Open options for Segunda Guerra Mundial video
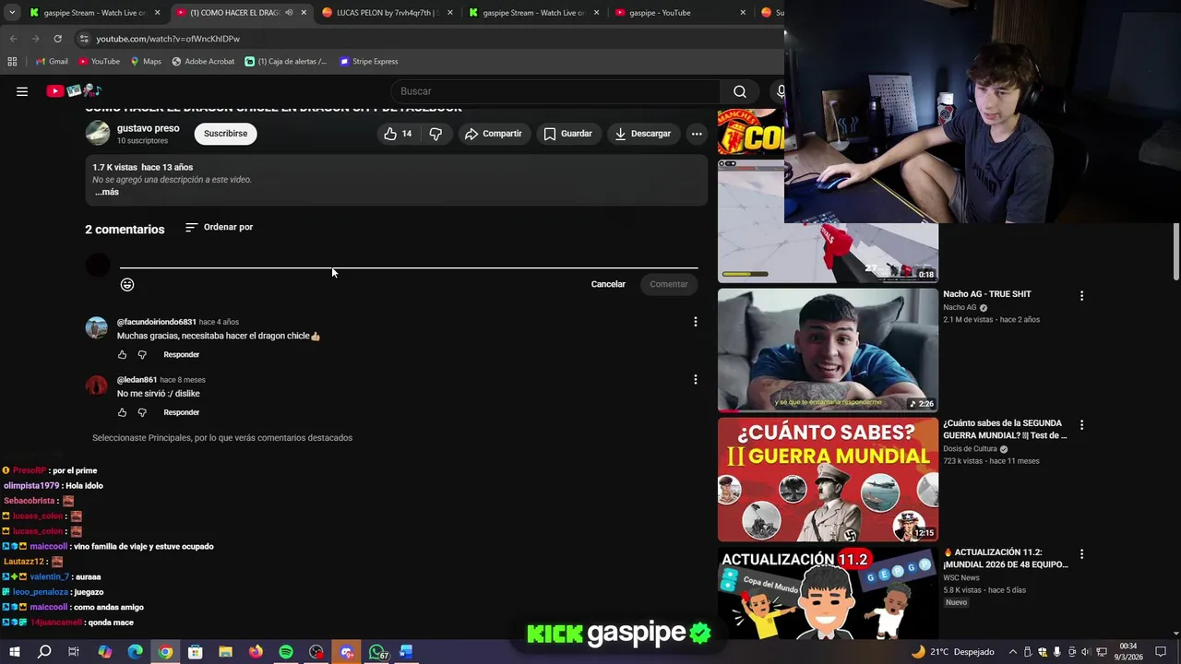1181x664 pixels. 1081,425
